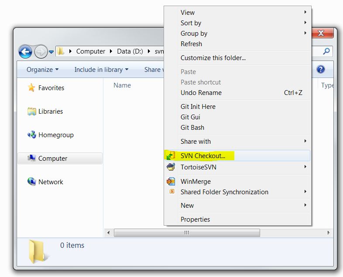
Task: Click the Favorites star icon
Action: click(x=31, y=88)
